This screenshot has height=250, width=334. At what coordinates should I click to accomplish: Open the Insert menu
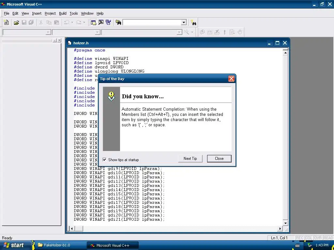coord(37,13)
